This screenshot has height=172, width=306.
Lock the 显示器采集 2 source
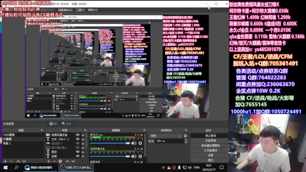(83, 148)
